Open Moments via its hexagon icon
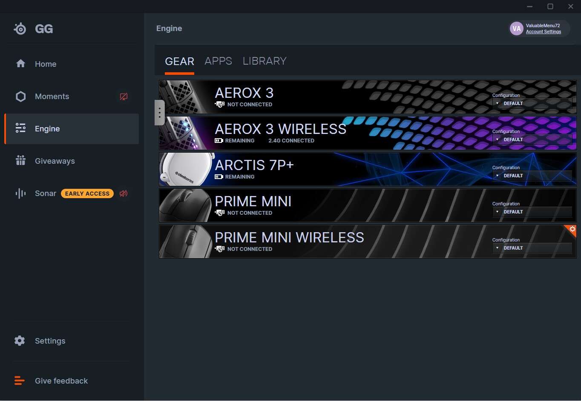Viewport: 581px width, 401px height. click(x=20, y=97)
